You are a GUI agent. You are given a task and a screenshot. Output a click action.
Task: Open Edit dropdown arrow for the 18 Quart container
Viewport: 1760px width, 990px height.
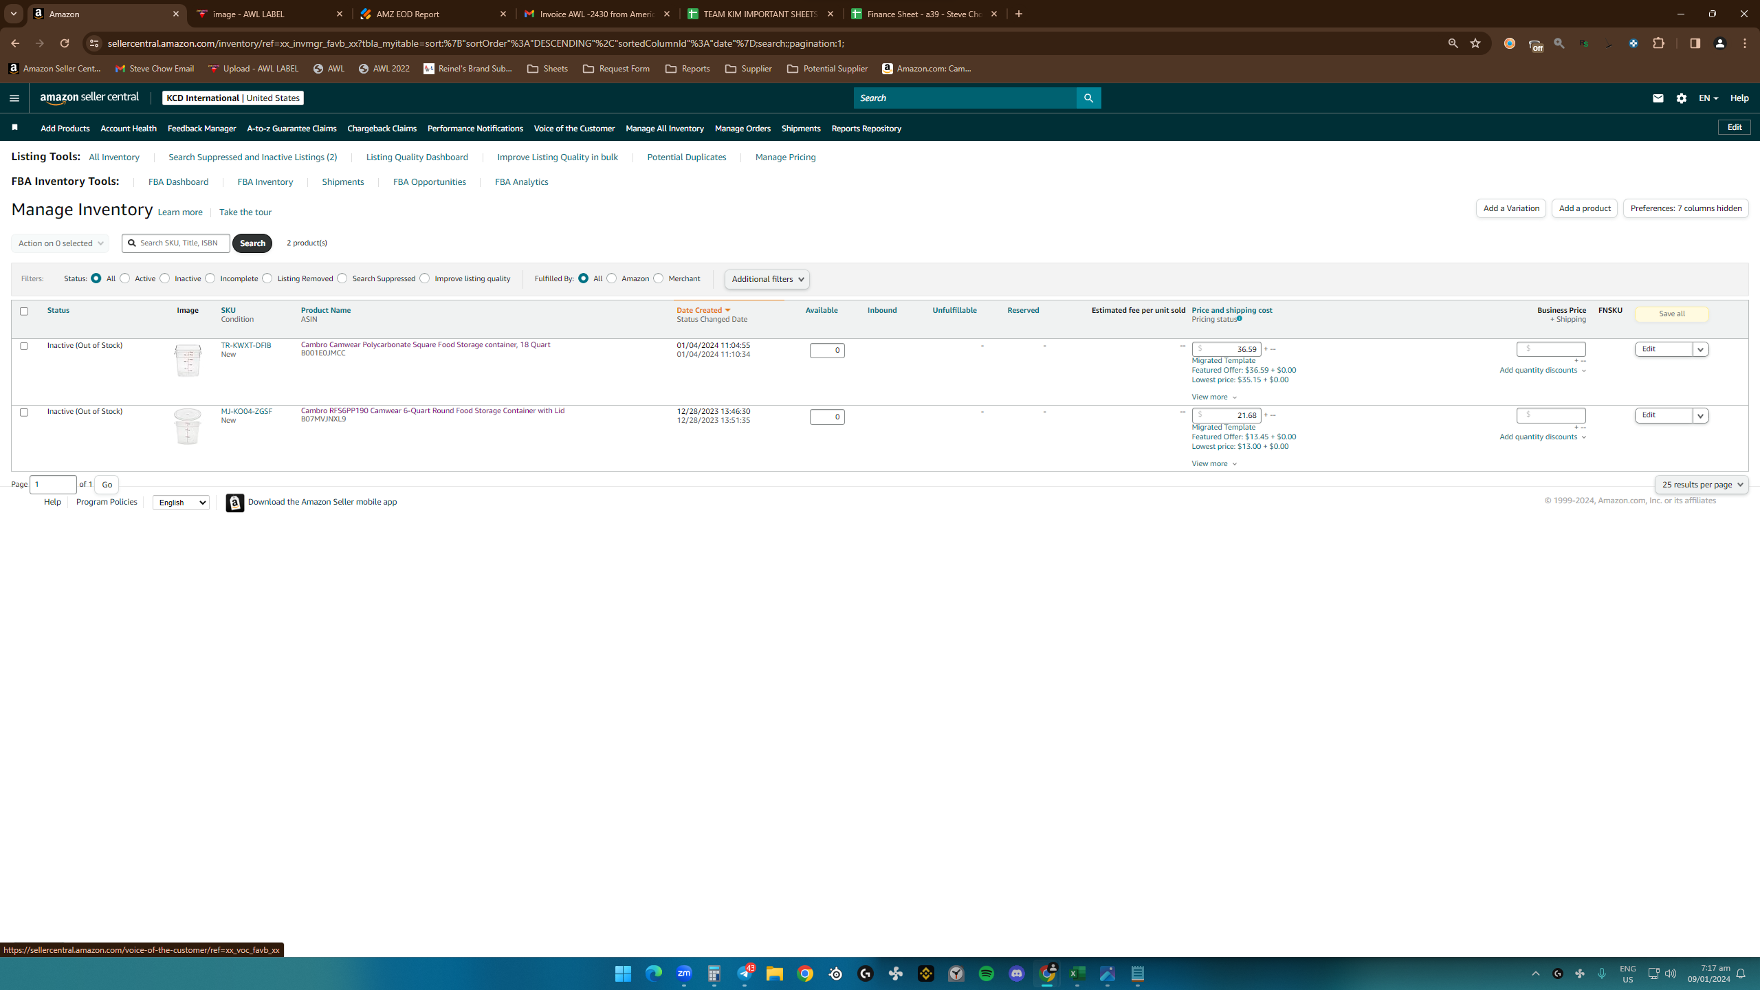tap(1701, 349)
